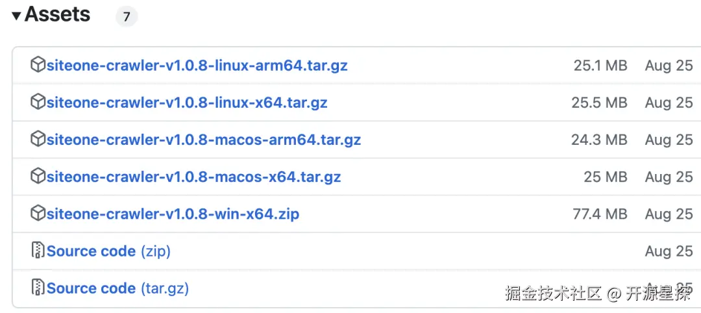The height and width of the screenshot is (313, 701).
Task: Click package icon beside linux-x64 tarball
Action: tap(38, 102)
